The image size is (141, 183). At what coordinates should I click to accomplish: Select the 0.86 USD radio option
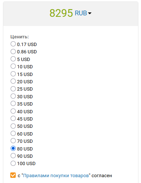click(13, 52)
